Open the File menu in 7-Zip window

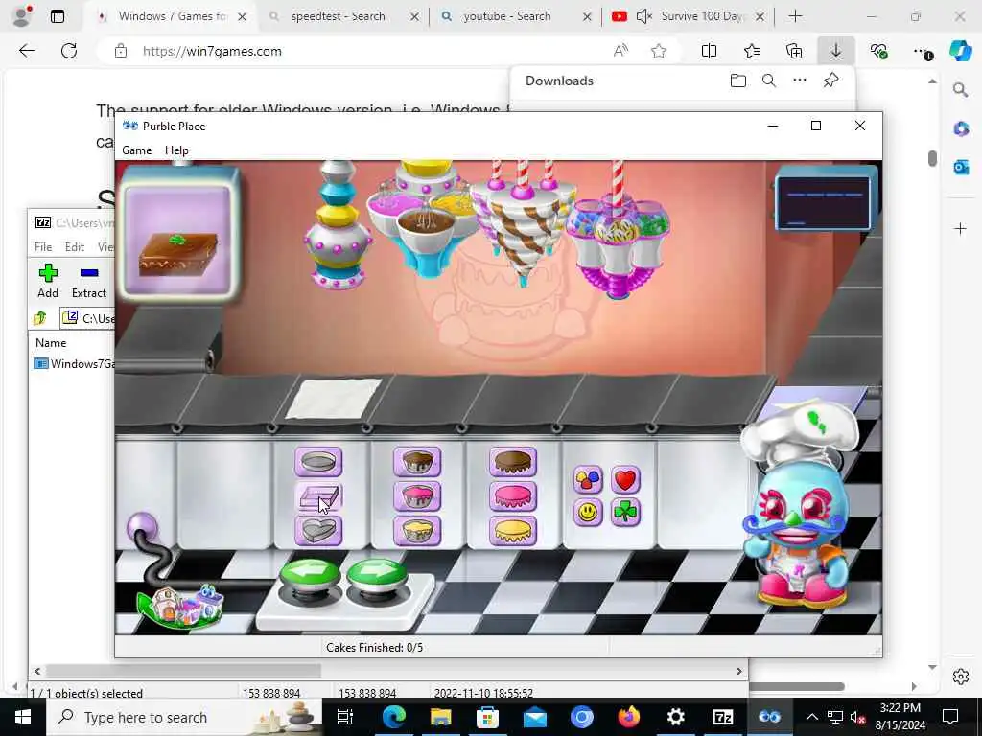click(43, 246)
